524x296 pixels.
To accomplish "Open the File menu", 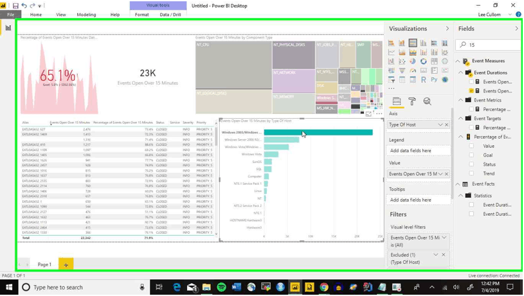I will tap(11, 15).
